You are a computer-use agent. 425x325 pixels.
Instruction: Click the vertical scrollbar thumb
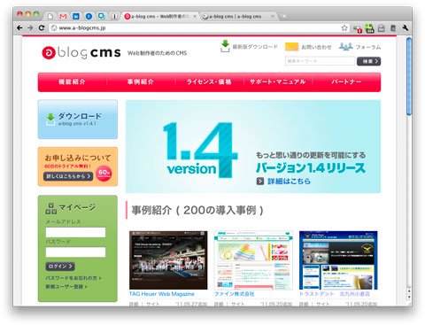(x=409, y=76)
